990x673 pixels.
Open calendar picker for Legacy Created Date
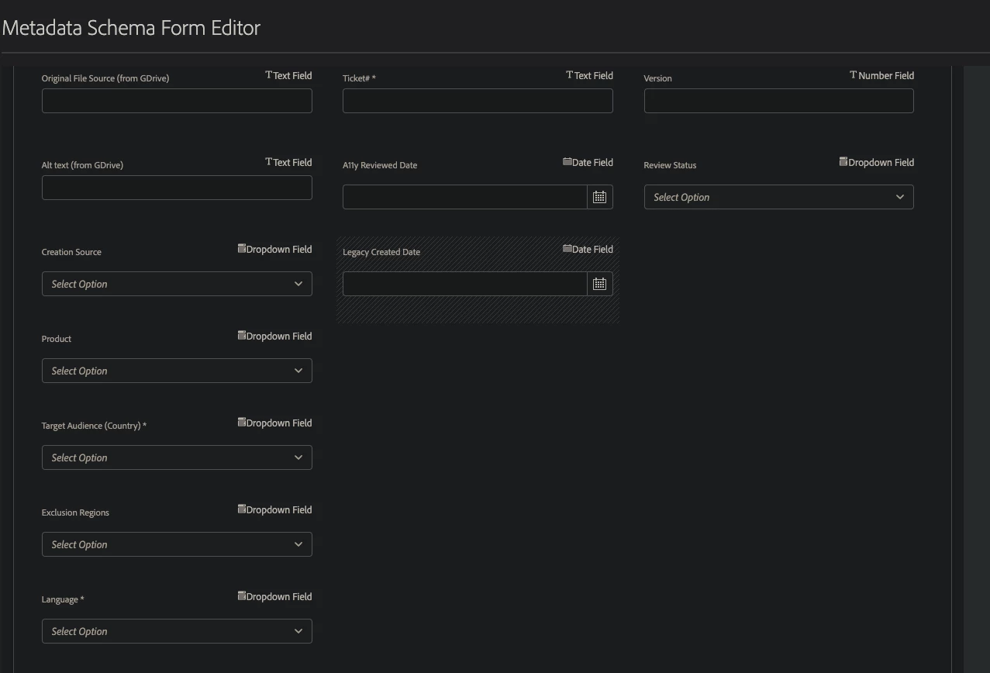(x=599, y=284)
